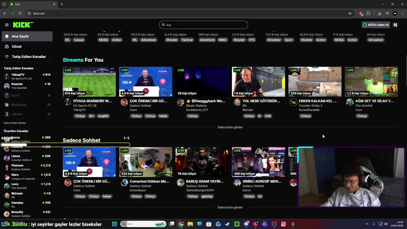
Task: Expand Daha fazla göster under Sadece Sohbet
Action: click(230, 207)
